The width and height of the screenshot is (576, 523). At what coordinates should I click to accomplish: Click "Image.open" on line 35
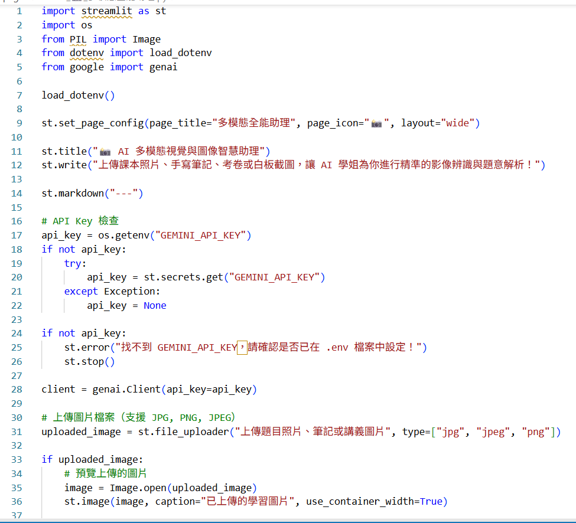coord(138,488)
